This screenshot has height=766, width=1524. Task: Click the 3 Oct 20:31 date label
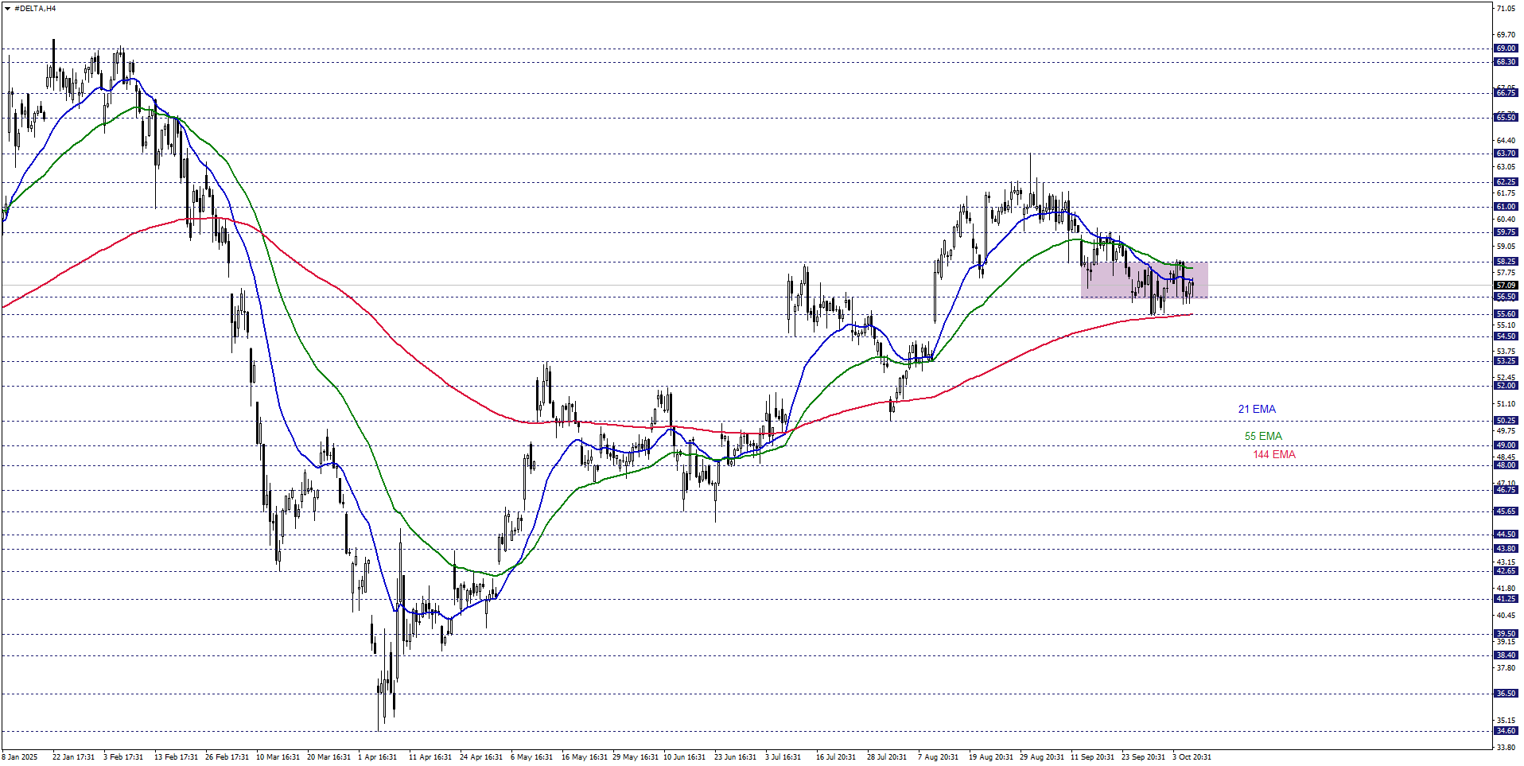pyautogui.click(x=1192, y=756)
